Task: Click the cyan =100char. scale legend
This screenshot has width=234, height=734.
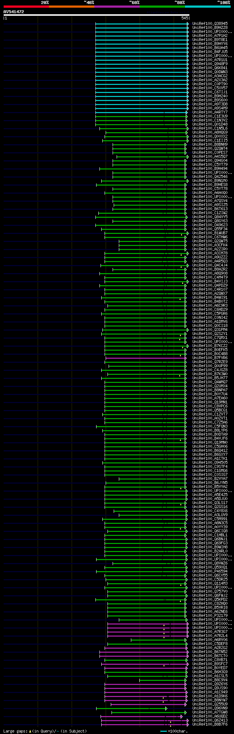Action: pyautogui.click(x=174, y=731)
